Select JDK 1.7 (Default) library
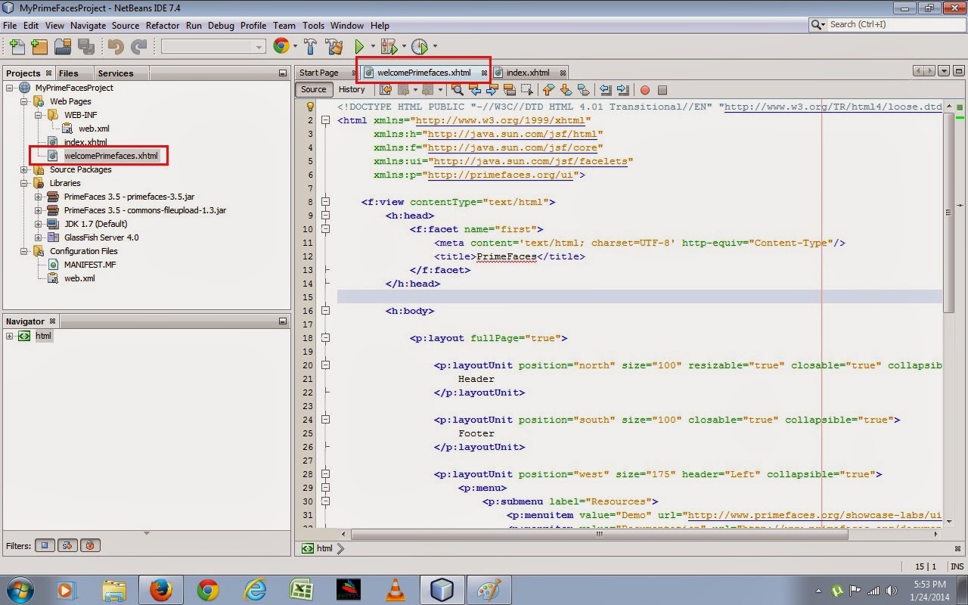Screen dimensions: 968x605 pos(95,224)
